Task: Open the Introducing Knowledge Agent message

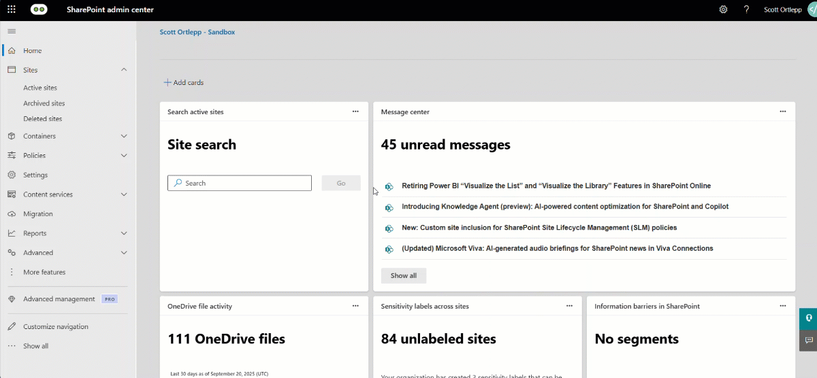Action: pyautogui.click(x=565, y=206)
